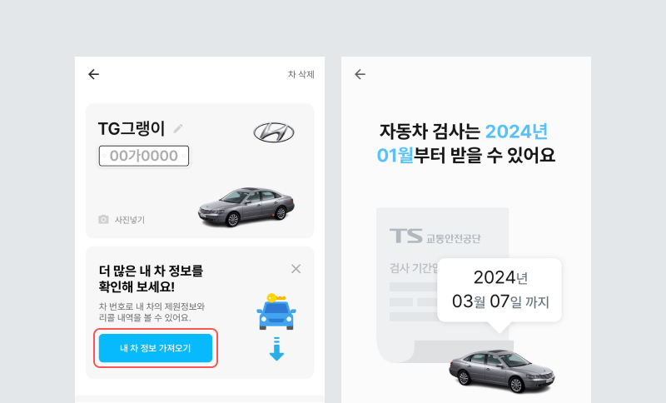Dismiss the 더 많은 내 차 정보 banner
The image size is (666, 403).
coord(296,269)
